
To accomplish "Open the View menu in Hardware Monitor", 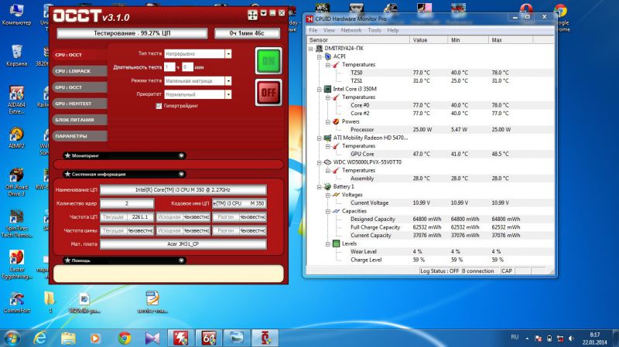I will [x=329, y=30].
